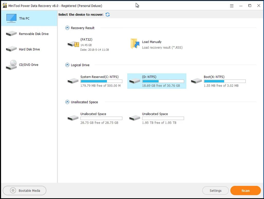Select System Reserved(C: NTFS) label
264x199 pixels.
(99, 77)
